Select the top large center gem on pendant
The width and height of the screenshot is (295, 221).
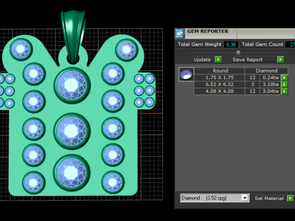72,85
